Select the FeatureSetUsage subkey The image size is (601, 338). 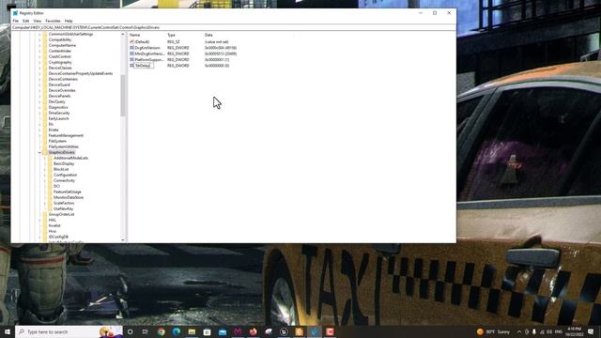click(67, 192)
